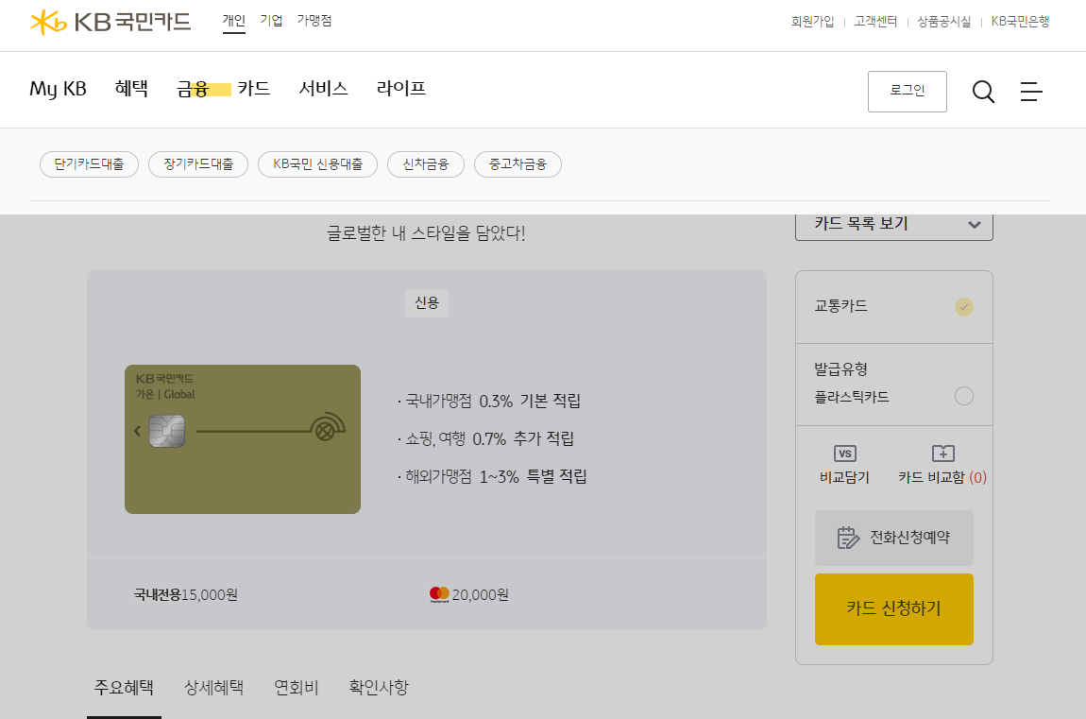Open the search magnifier icon
This screenshot has width=1086, height=719.
click(983, 92)
